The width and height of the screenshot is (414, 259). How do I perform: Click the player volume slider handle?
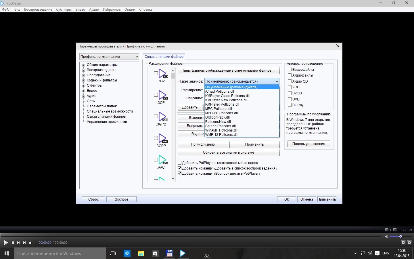coord(400,236)
